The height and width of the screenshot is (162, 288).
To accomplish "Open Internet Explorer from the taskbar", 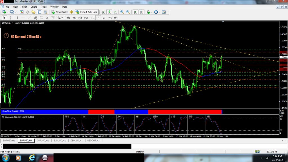I will (32, 158).
